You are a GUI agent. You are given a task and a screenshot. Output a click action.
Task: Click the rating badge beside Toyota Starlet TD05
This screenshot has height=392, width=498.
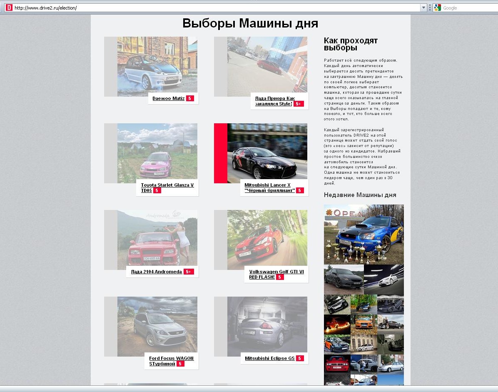point(157,191)
